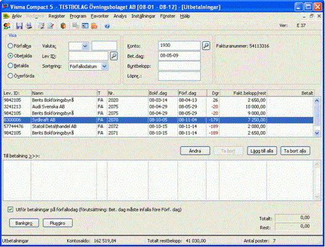Click the Bet.dag date input field
Screen dimensions: 325x247
tap(179, 55)
